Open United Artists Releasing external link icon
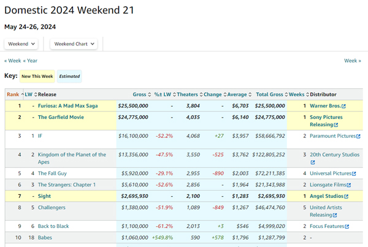The width and height of the screenshot is (368, 247). point(335,215)
